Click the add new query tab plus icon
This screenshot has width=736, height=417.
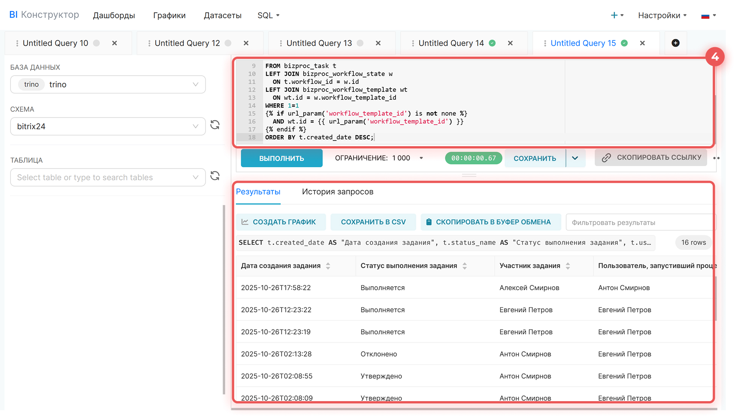[675, 43]
